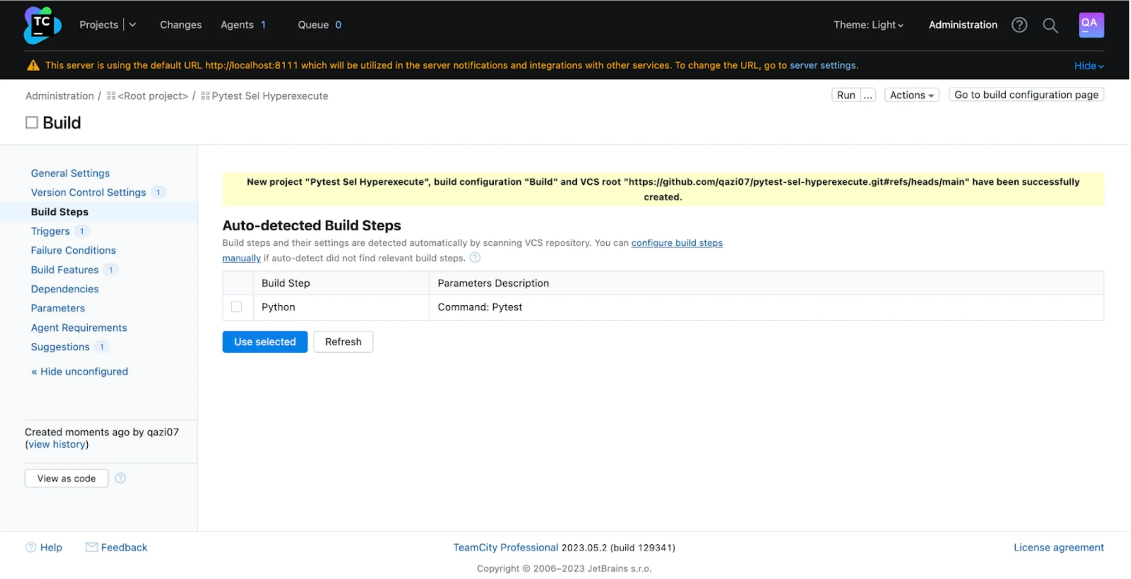Expand the Actions dropdown
Viewport: 1131px width, 579px height.
pyautogui.click(x=911, y=95)
